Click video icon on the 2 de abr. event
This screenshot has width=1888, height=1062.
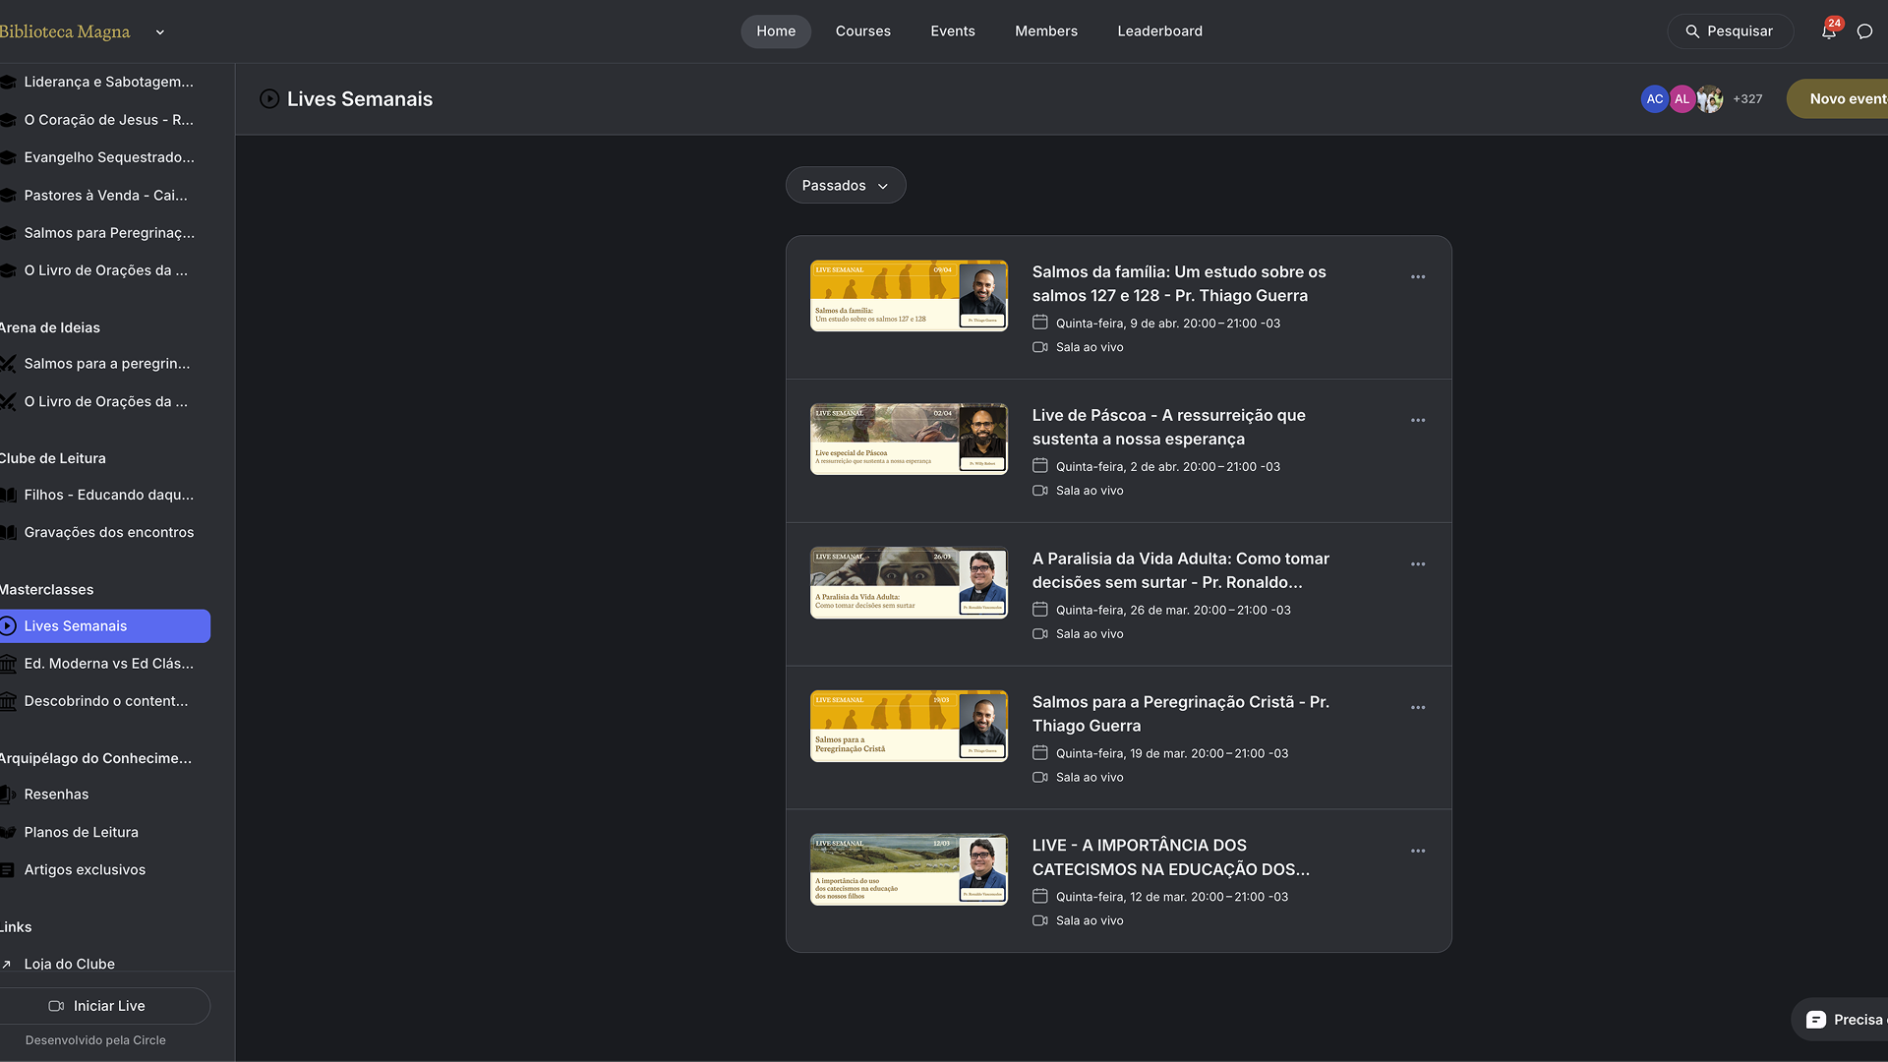[x=1039, y=491]
